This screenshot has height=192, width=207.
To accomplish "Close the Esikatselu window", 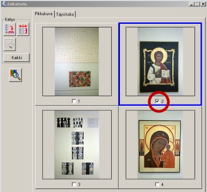I will coord(203,4).
